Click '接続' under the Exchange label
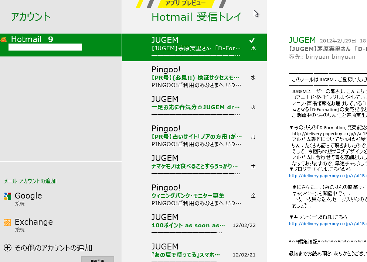 pyautogui.click(x=20, y=230)
